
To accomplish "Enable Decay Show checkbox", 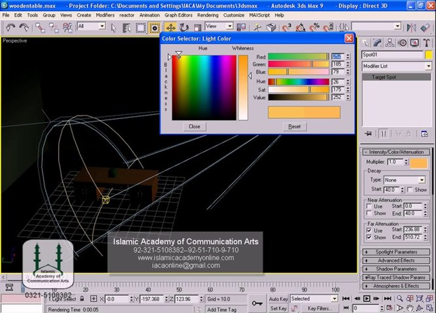I will coord(410,190).
